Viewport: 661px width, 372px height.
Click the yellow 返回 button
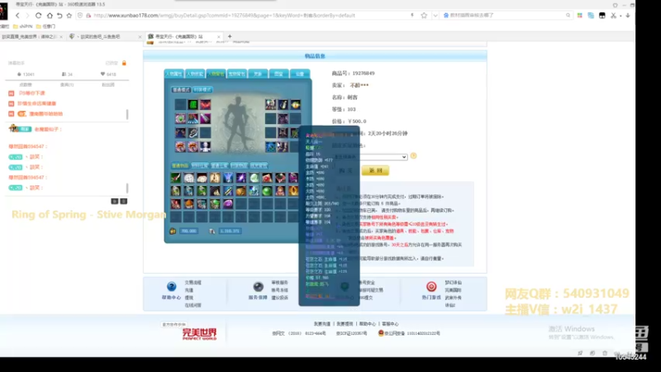tap(375, 170)
